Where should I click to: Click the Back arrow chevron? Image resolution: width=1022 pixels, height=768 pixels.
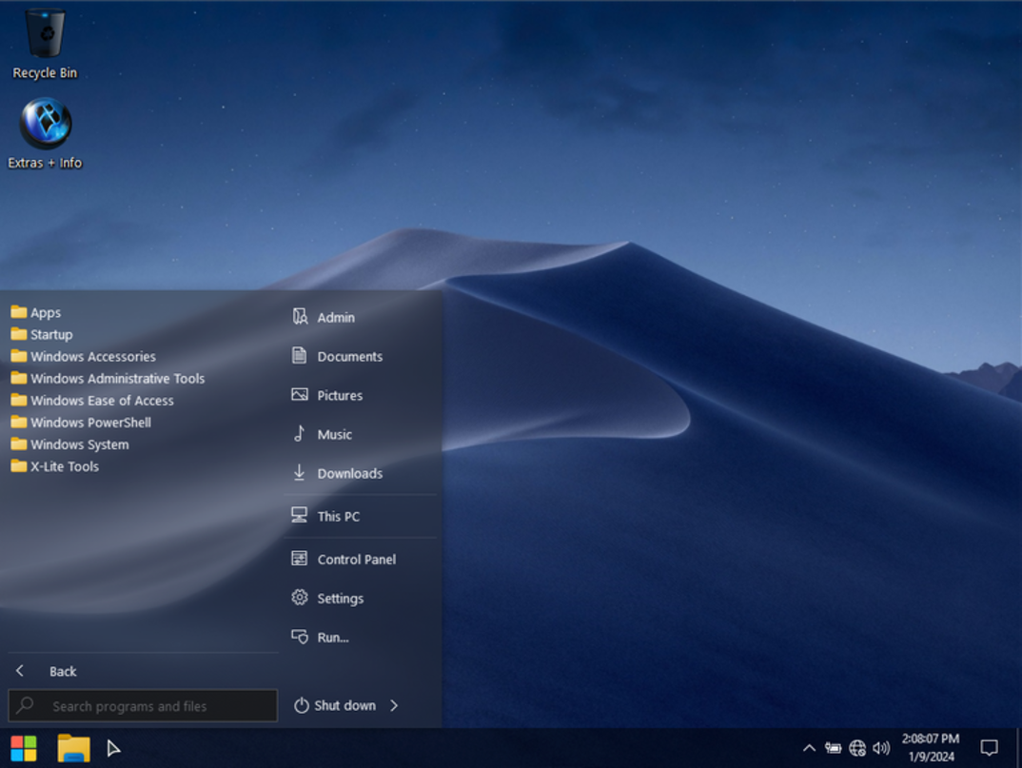tap(20, 670)
